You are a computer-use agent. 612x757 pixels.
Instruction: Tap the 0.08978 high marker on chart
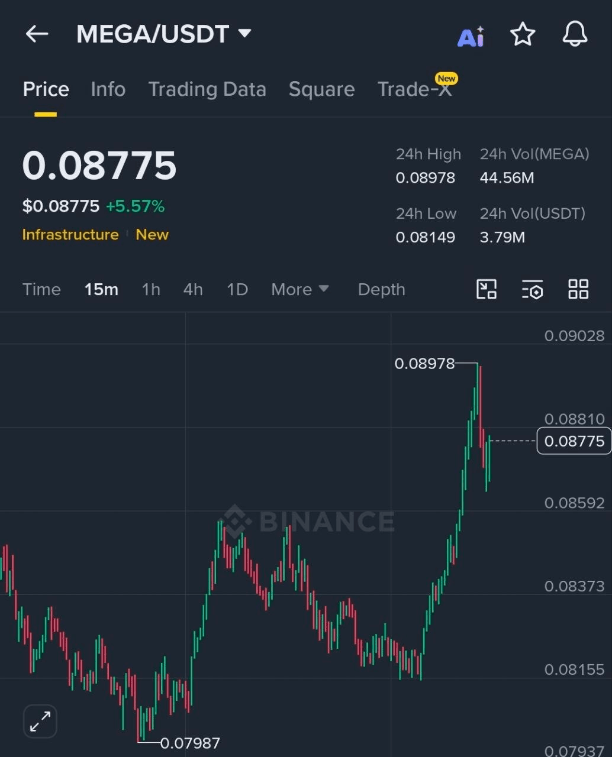(x=424, y=364)
